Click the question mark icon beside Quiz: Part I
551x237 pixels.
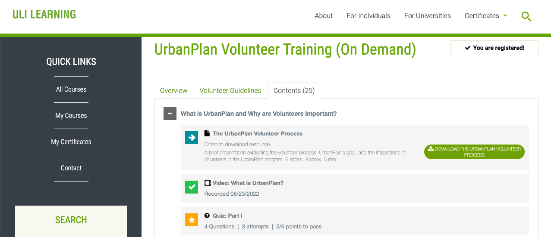207,215
